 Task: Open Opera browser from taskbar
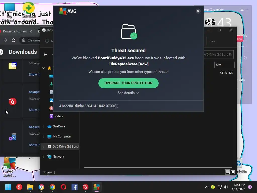click(63, 187)
